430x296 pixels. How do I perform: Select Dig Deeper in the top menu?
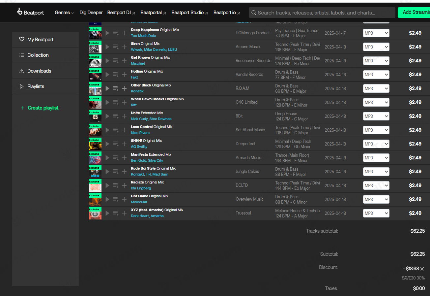[x=91, y=13]
